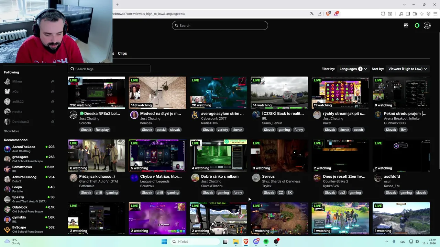440x247 pixels.
Task: Click the henicek channel avatar
Action: click(x=134, y=115)
